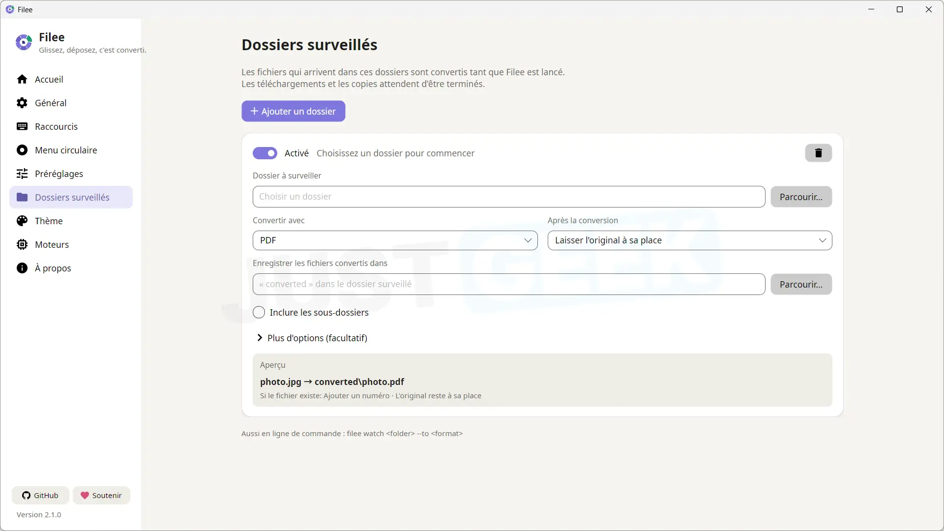This screenshot has width=944, height=531.
Task: Open the Convertir avec PDF dropdown
Action: tap(395, 240)
